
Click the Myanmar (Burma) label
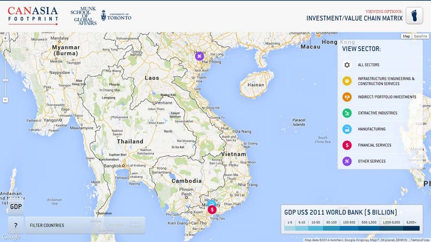point(66,50)
